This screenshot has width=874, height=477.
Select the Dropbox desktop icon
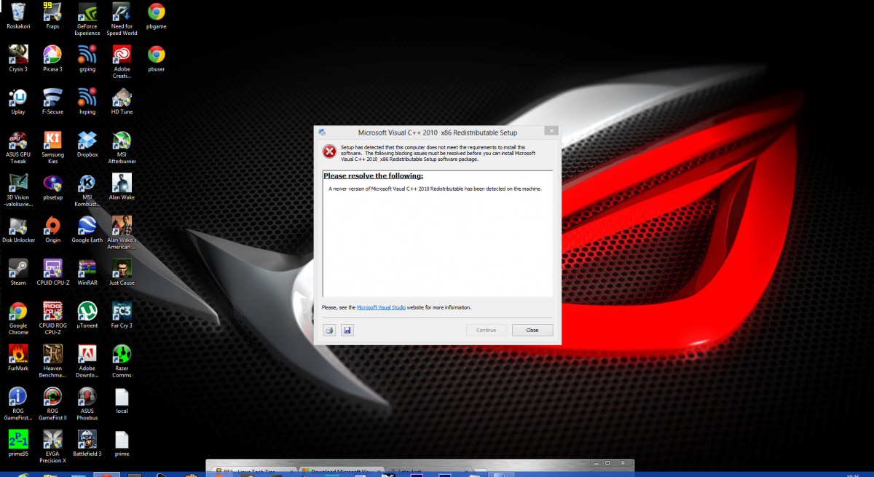point(87,144)
